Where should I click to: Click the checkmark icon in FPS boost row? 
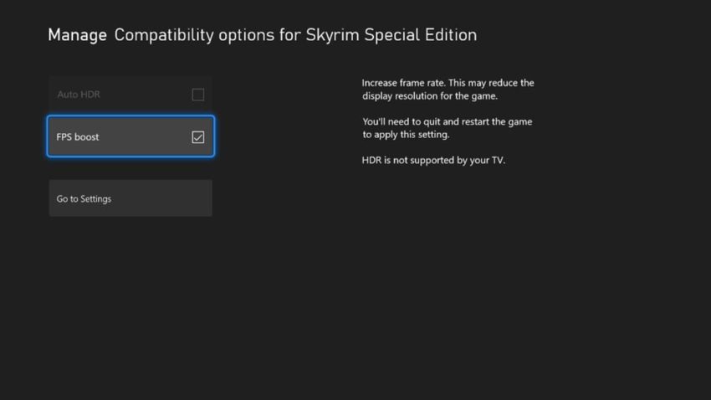[197, 137]
